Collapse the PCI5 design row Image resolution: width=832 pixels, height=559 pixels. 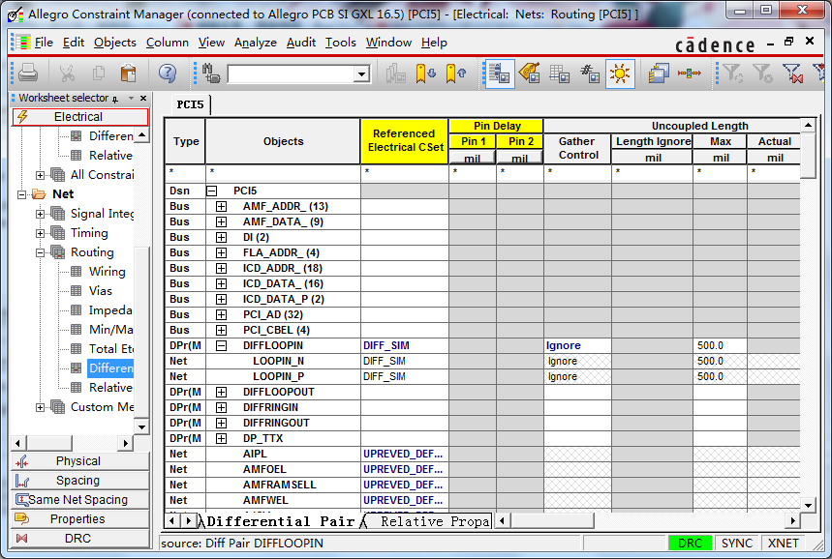[x=212, y=191]
